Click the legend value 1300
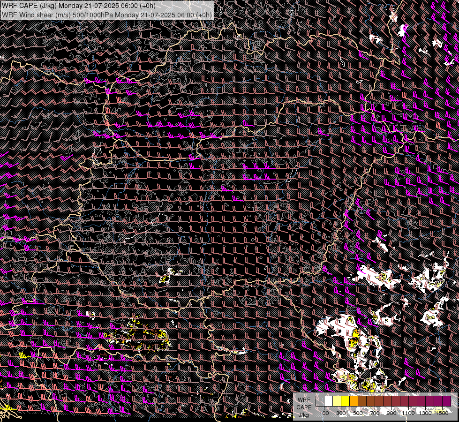Viewport: 459px width, 422px height. 425,413
